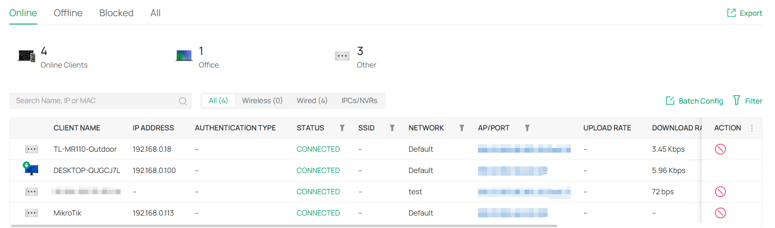775x228 pixels.
Task: Click the IP address 192.168.0.18
Action: (152, 149)
